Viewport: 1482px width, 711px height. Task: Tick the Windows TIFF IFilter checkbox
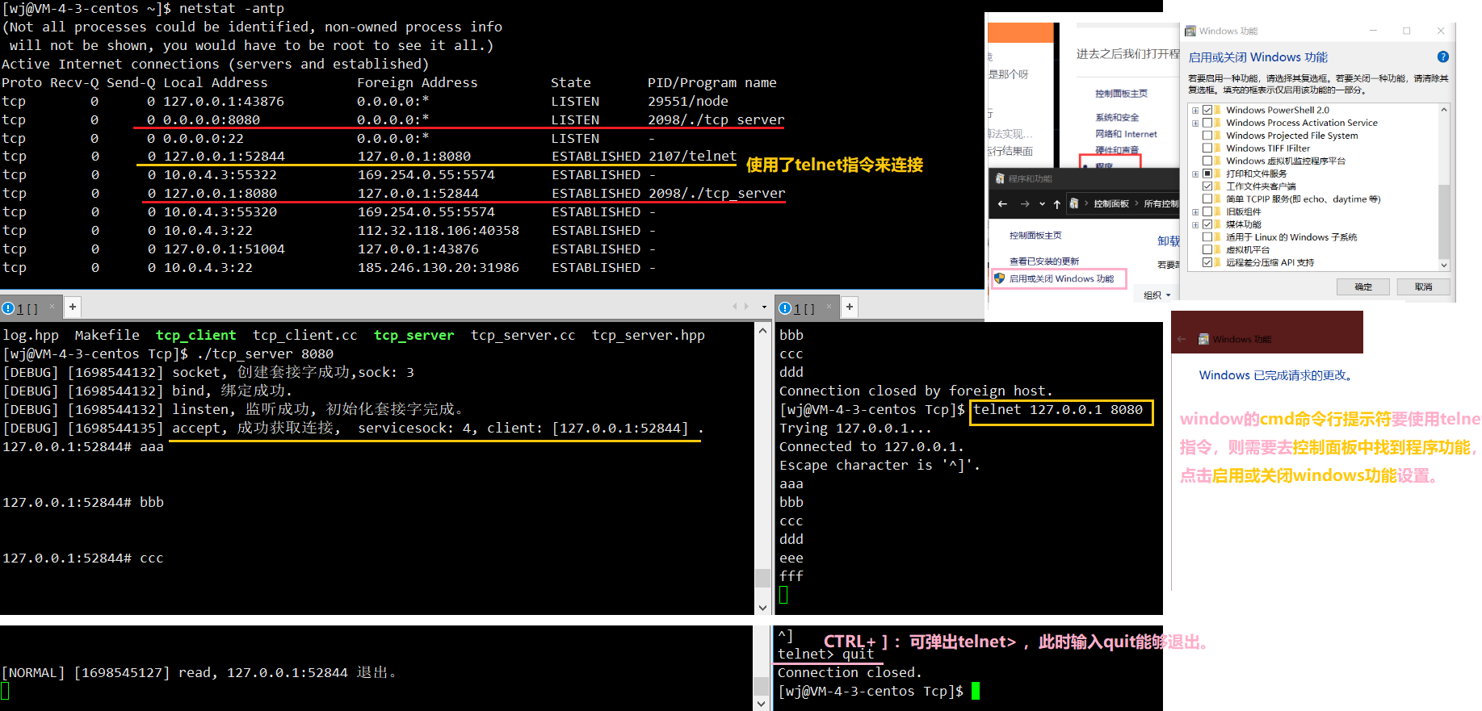click(1207, 148)
